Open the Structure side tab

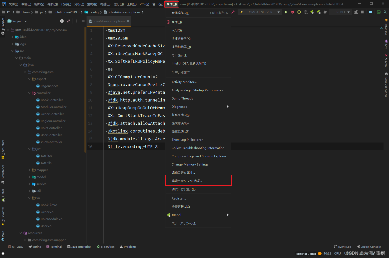pyautogui.click(x=3, y=149)
